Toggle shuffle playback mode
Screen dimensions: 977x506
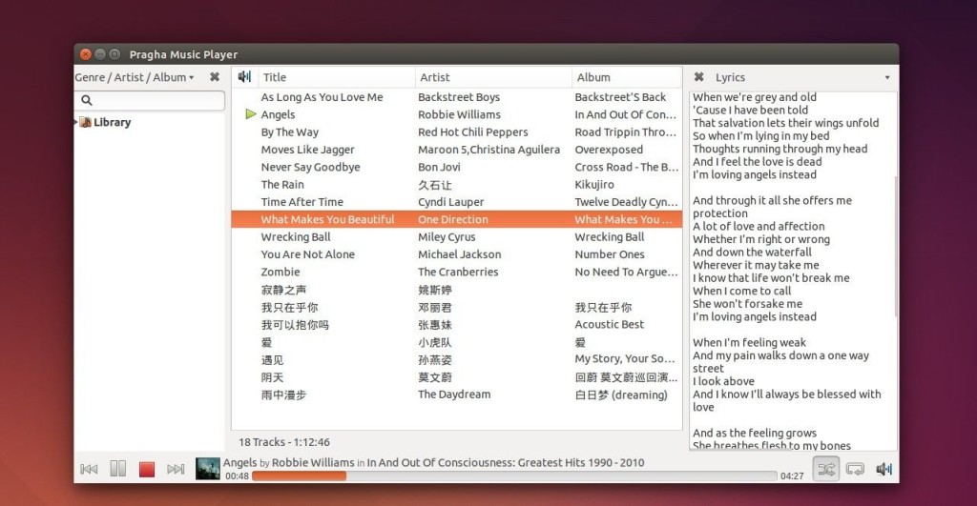pyautogui.click(x=826, y=469)
